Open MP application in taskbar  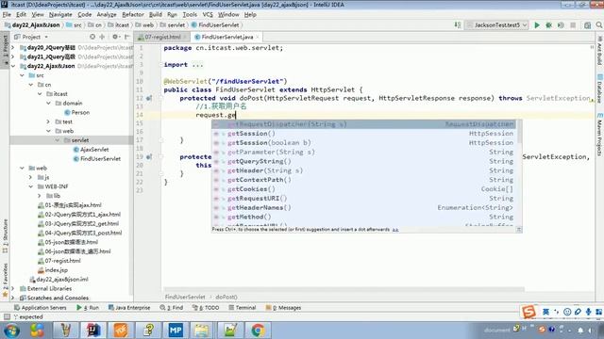pyautogui.click(x=176, y=331)
